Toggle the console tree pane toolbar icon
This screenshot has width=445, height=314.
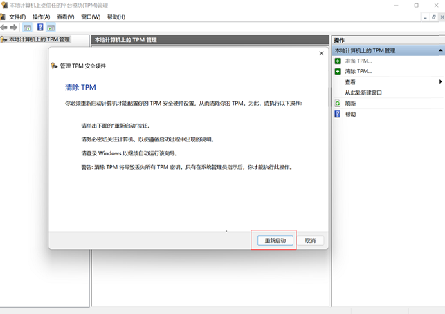pos(28,28)
